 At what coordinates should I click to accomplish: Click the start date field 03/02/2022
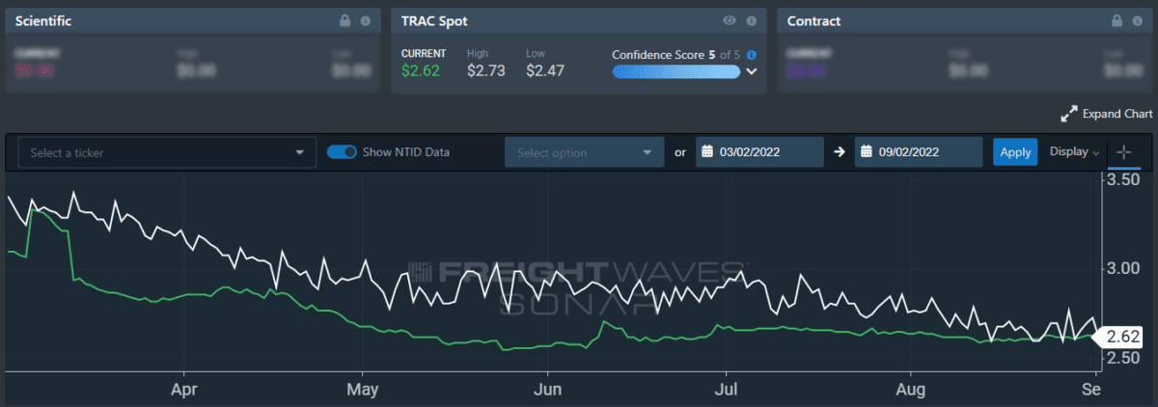point(758,152)
